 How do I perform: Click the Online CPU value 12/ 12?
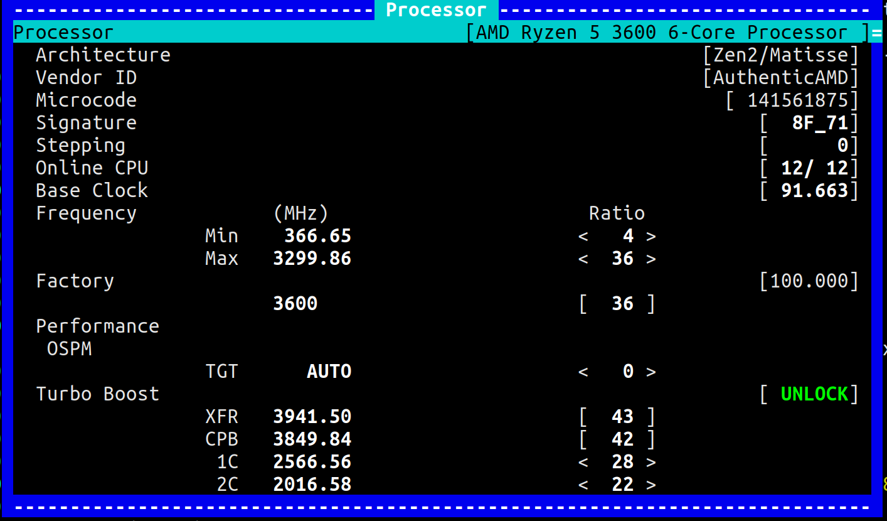(814, 168)
